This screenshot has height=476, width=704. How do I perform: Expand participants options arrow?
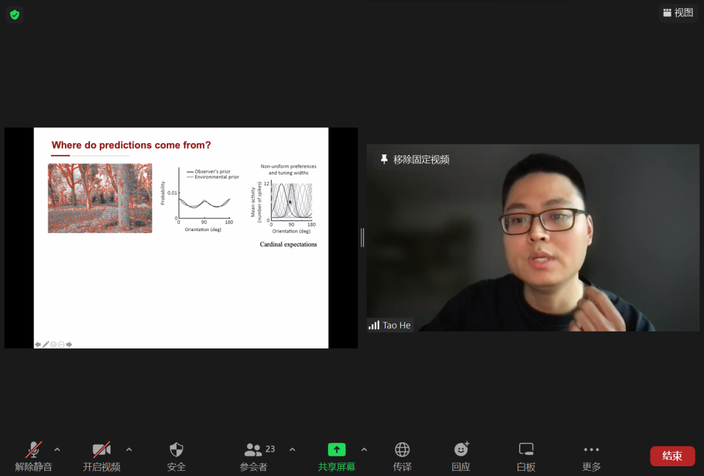tap(292, 449)
